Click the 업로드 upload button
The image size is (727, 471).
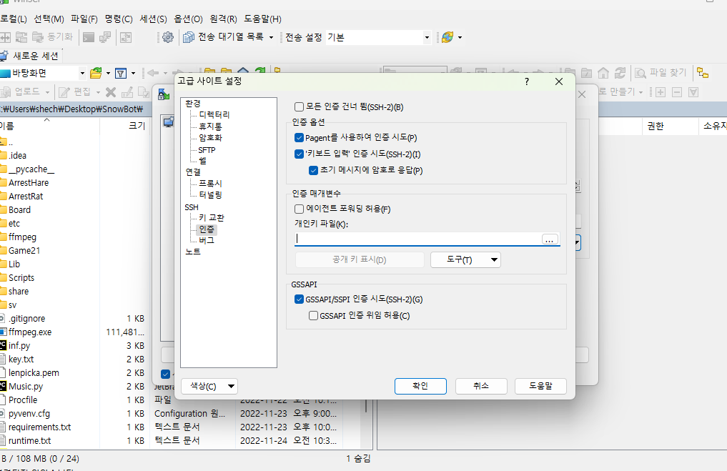21,91
